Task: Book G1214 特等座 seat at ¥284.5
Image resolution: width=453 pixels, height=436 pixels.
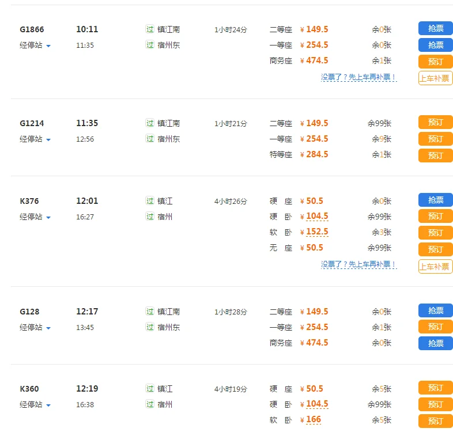Action: (435, 156)
